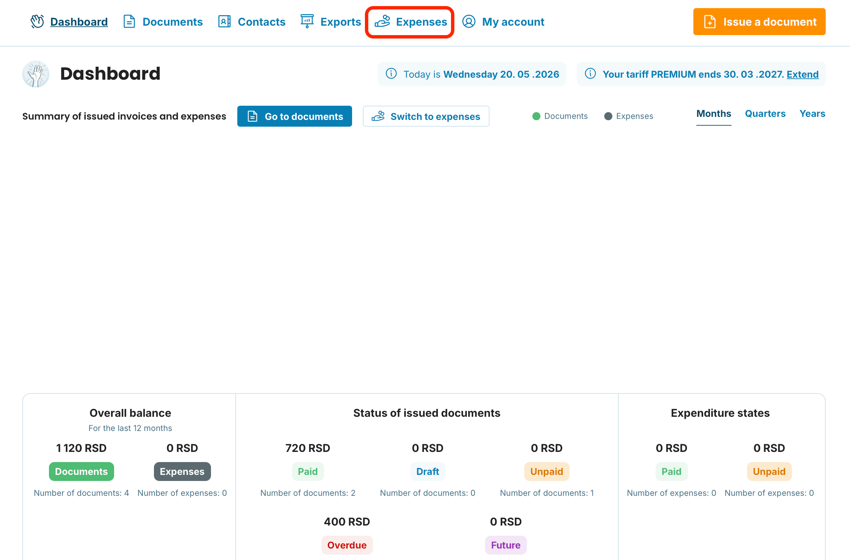Switch to the Quarters tab
Screen dimensions: 850x560
click(765, 113)
